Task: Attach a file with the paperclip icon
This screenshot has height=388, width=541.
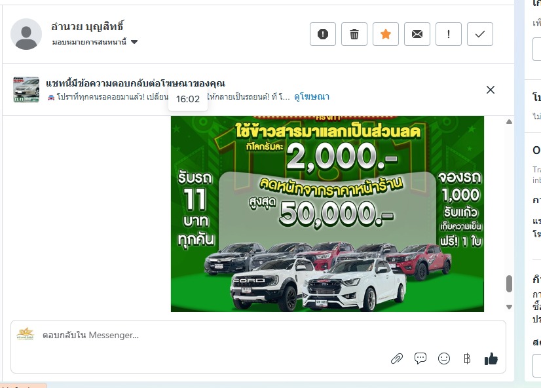Action: tap(397, 359)
